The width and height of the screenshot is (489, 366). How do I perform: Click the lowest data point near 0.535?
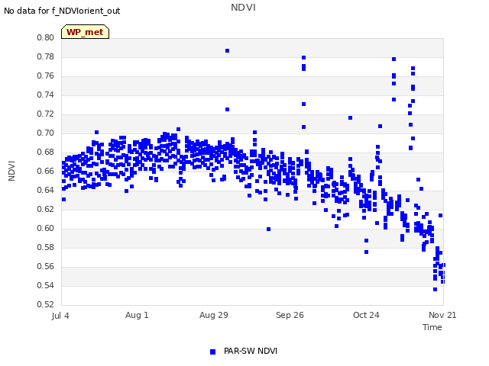[x=435, y=290]
